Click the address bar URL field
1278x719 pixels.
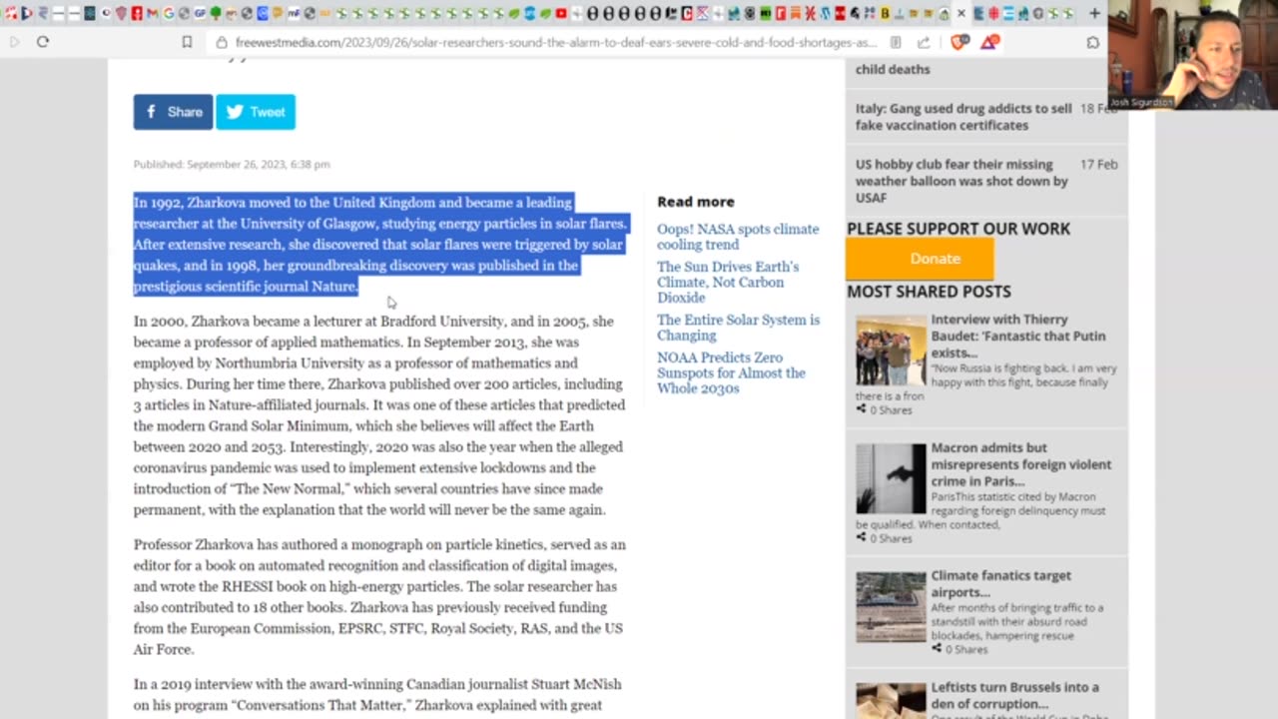[555, 43]
